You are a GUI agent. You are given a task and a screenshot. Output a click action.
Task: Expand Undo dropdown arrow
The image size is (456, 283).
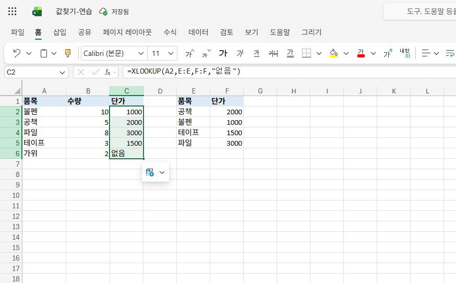coord(29,54)
